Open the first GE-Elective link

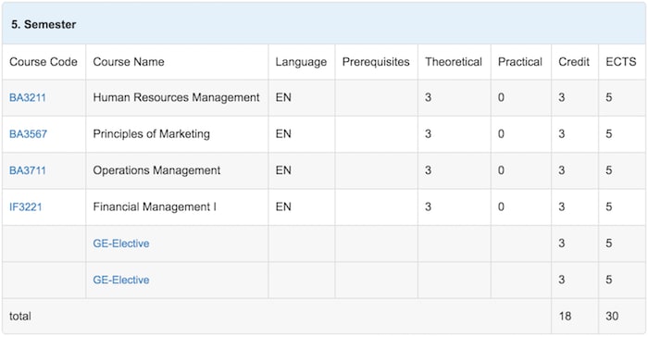(x=121, y=243)
